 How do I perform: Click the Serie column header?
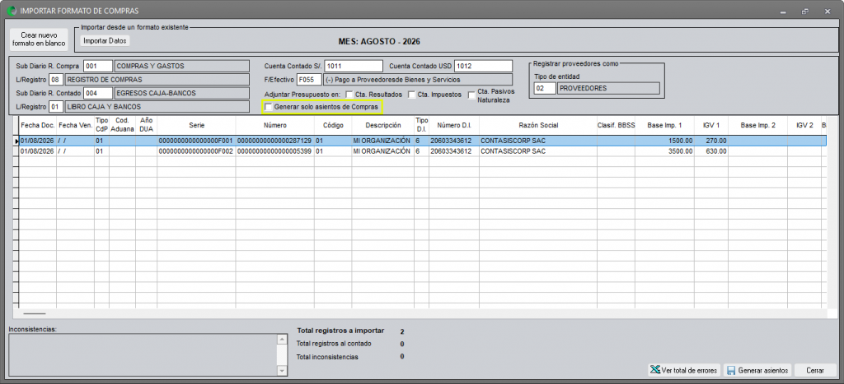[196, 125]
